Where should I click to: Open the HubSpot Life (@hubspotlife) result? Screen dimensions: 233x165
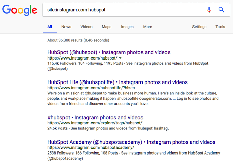[118, 82]
